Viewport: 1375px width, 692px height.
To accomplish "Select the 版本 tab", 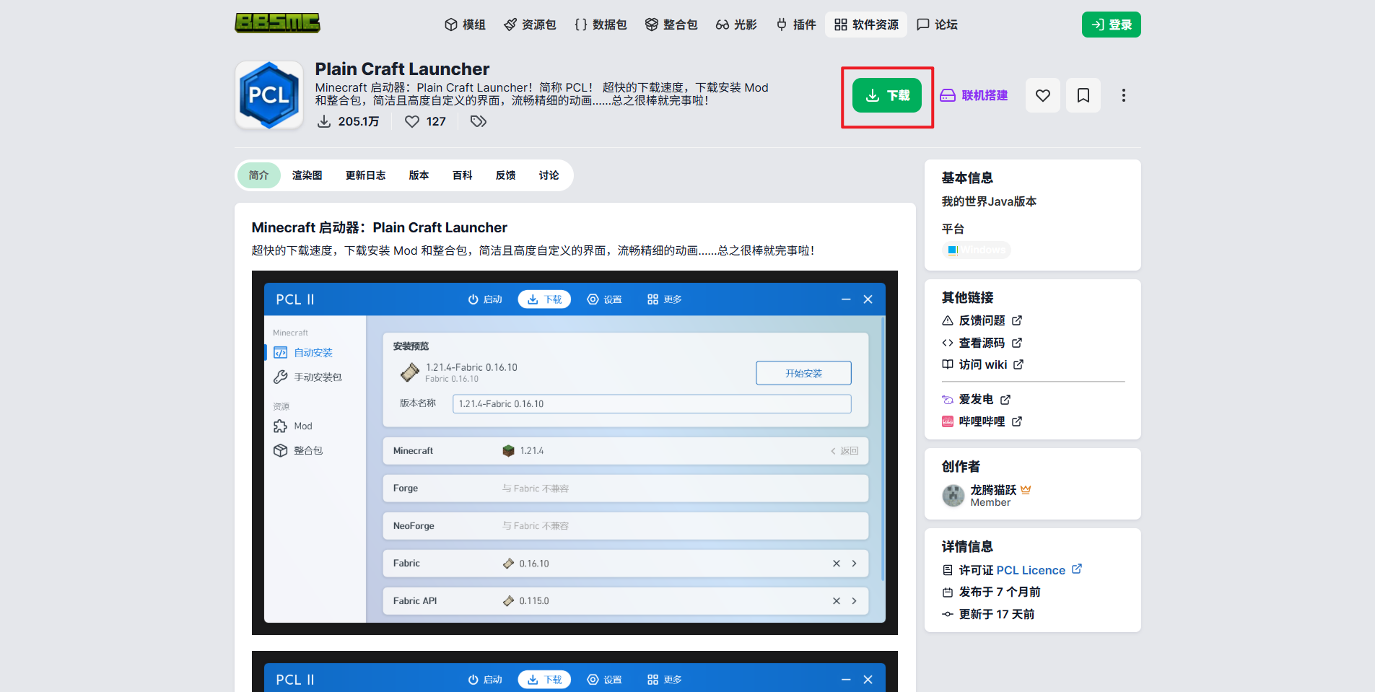I will tap(419, 175).
